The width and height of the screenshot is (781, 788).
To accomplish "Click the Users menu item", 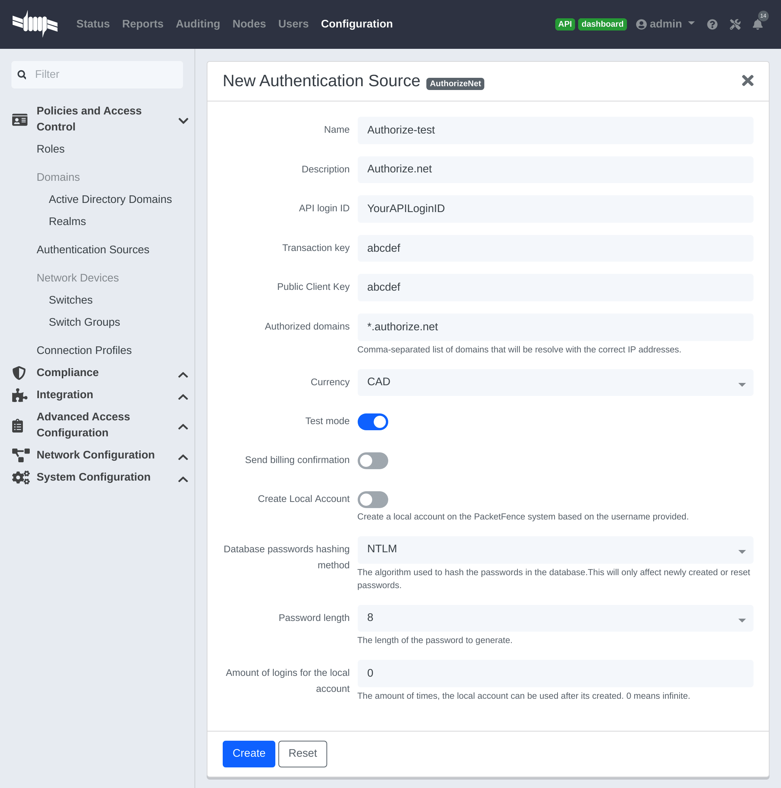I will [292, 24].
